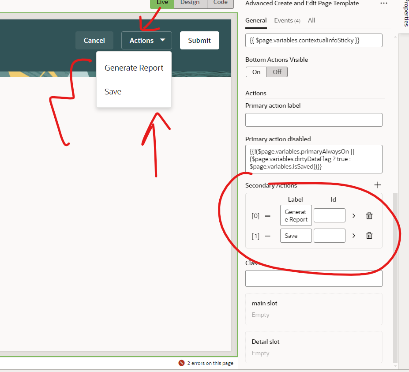Open the vertical Properties panel tab
Screen dimensions: 409x372
tap(404, 13)
